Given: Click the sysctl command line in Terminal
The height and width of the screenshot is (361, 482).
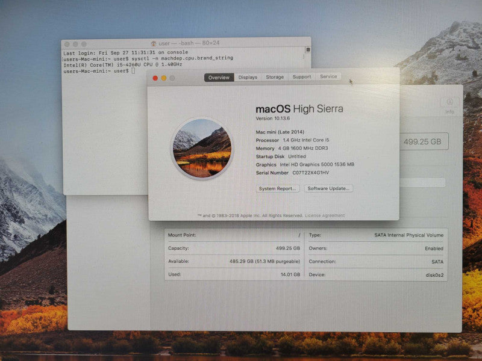Looking at the screenshot, I should pyautogui.click(x=148, y=58).
